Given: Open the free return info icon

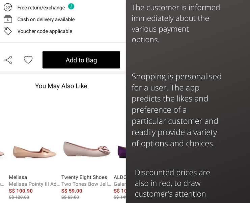Looking at the screenshot, I should [x=71, y=6].
